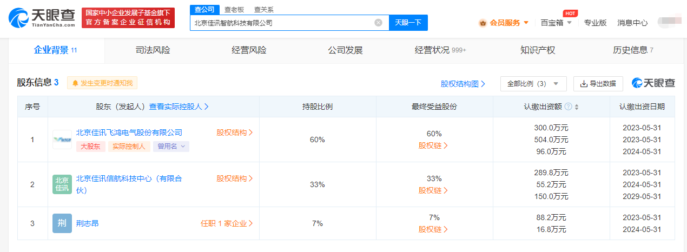This screenshot has height=252, width=687.
Task: Open 股权链 in the 33% row
Action: pyautogui.click(x=434, y=190)
